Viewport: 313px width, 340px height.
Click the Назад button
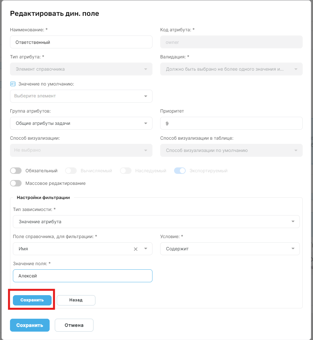tap(76, 300)
